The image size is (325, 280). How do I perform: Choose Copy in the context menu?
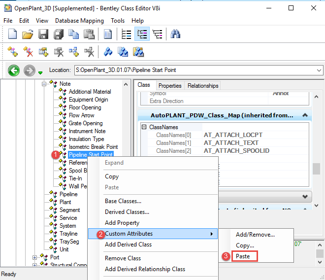(x=112, y=176)
